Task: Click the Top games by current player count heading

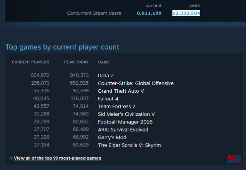Action: coord(62,47)
